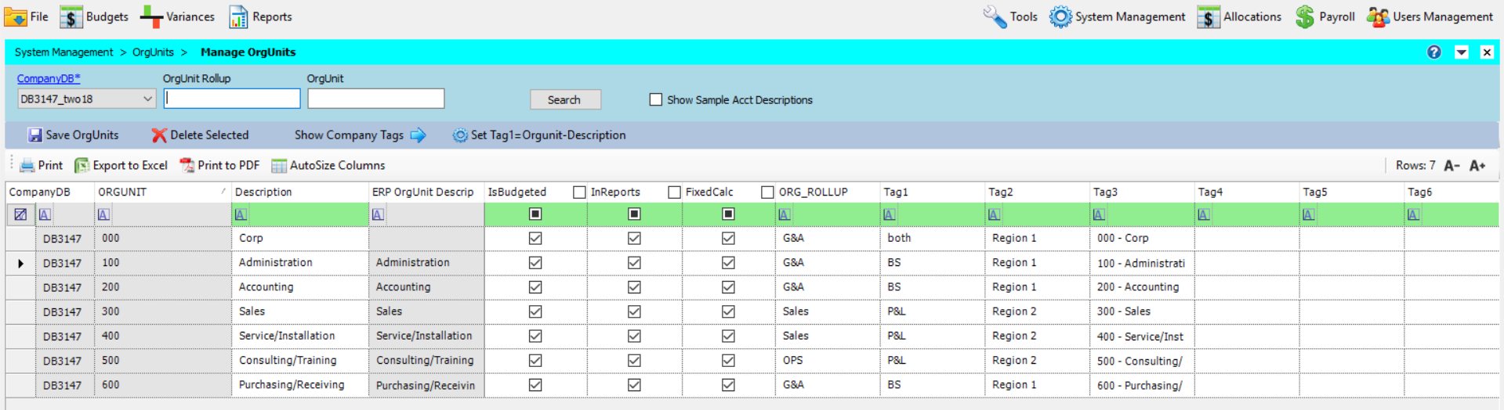Click the OrgUnit input field
Image resolution: width=1504 pixels, height=410 pixels.
(x=376, y=99)
